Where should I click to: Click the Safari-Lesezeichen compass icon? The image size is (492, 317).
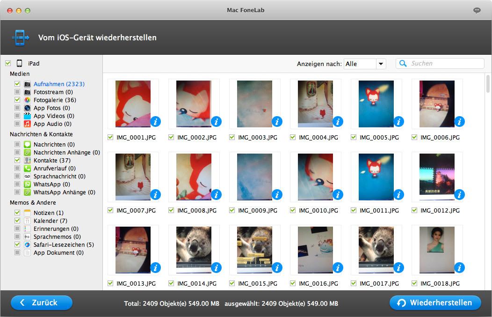(x=27, y=245)
